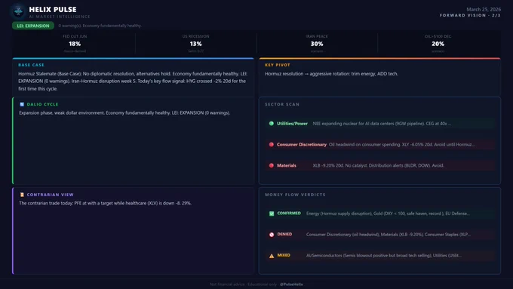Click the HELIX PULSE title
Screen dimensions: 513x289
pyautogui.click(x=53, y=10)
